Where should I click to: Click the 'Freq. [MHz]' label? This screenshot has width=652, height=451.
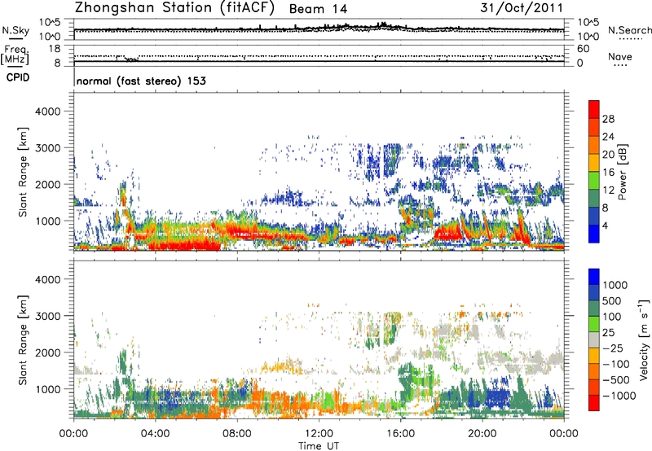15,55
